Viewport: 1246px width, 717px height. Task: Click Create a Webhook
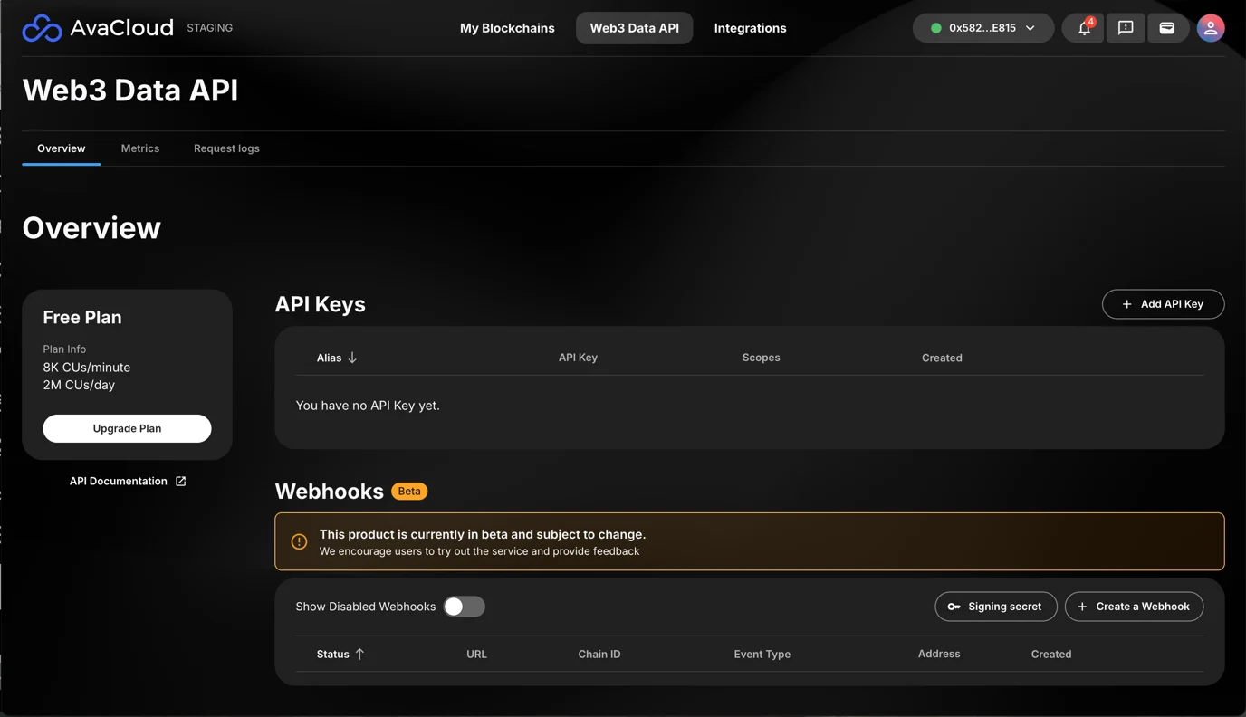pyautogui.click(x=1134, y=607)
